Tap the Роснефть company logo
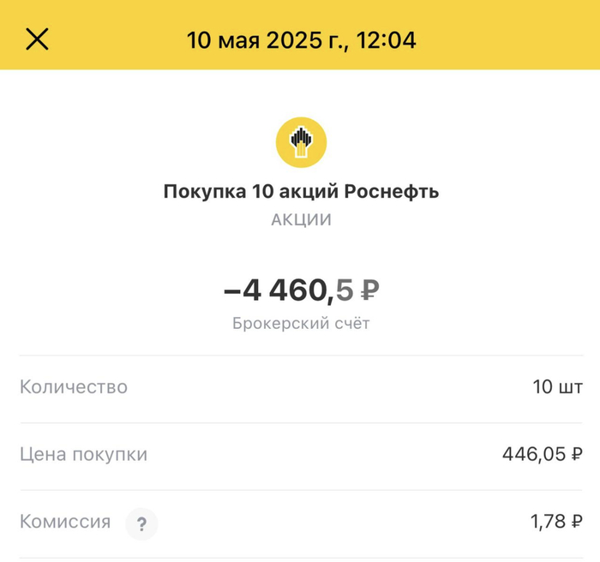600x562 pixels. pyautogui.click(x=301, y=141)
